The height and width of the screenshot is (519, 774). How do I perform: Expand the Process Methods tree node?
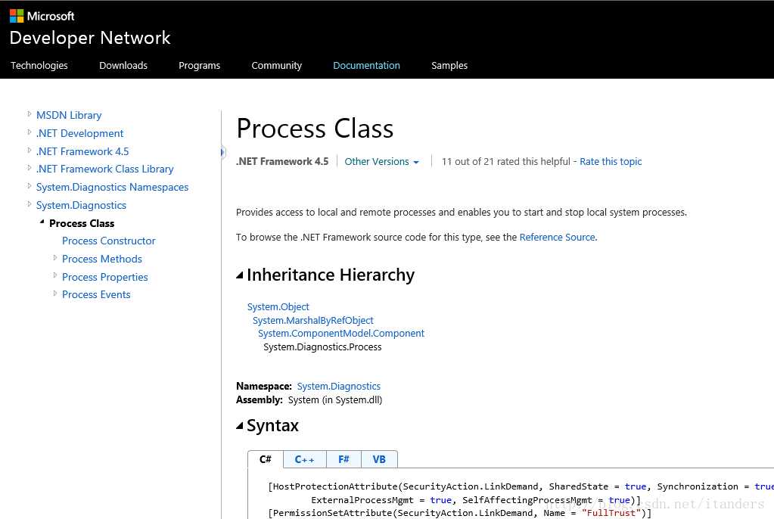pyautogui.click(x=55, y=258)
